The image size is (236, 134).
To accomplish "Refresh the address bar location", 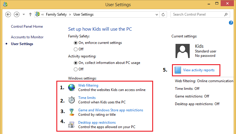I will click(x=163, y=14).
